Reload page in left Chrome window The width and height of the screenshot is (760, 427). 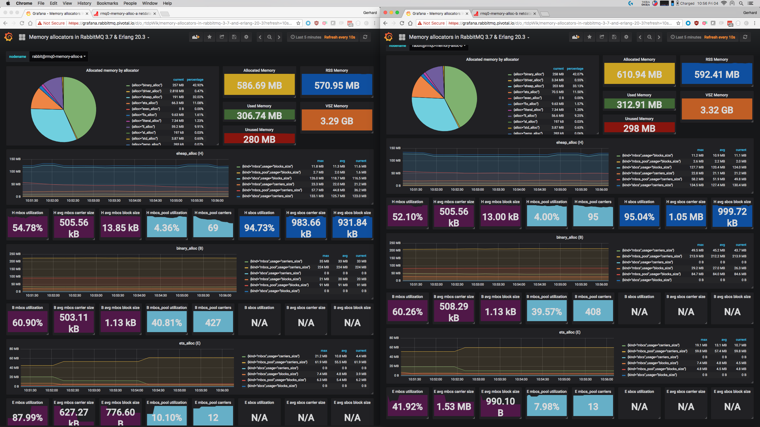[x=22, y=23]
